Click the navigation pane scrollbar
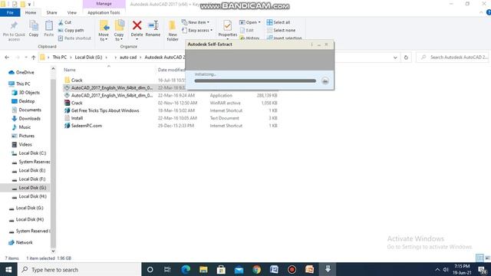The image size is (491, 276). tap(53, 163)
